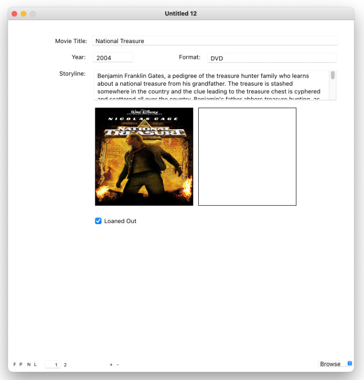
Task: Open the Browse mode dropdown
Action: pyautogui.click(x=335, y=364)
